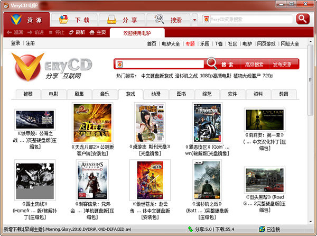The image size is (317, 236).
Task: Open Downtown 罪恶街区 cover thumbnail
Action: tap(207, 123)
